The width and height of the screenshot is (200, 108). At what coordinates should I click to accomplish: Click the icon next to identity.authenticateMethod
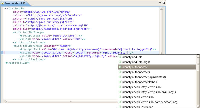tap(120, 82)
